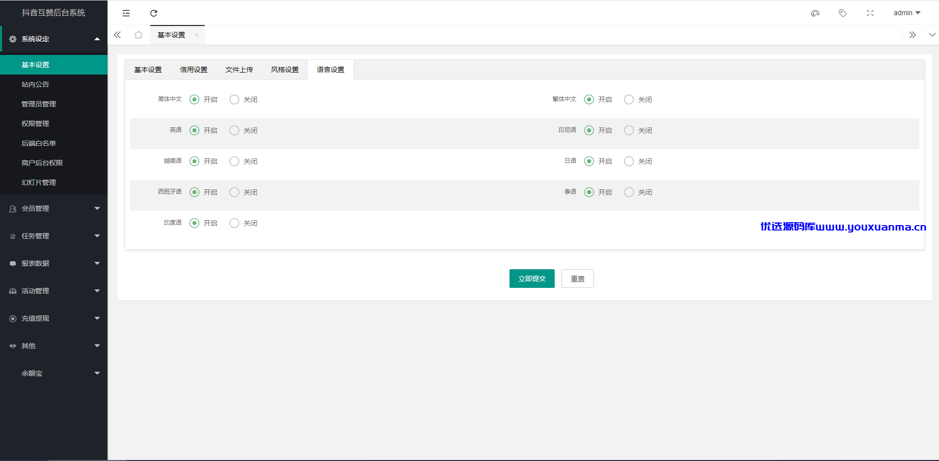Screen dimensions: 939x461
Task: Expand the 其他 menu arrow
Action: [97, 346]
